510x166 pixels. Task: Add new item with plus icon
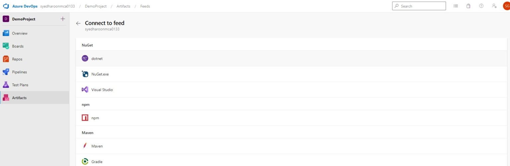(63, 19)
